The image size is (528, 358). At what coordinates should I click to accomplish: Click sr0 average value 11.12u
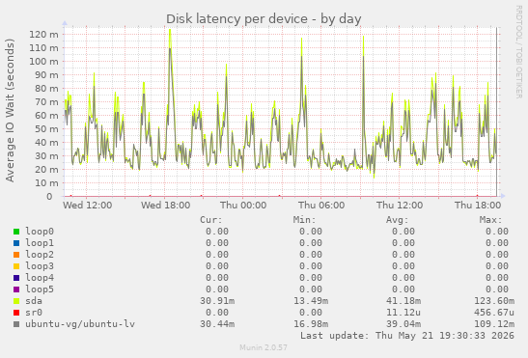pos(403,313)
